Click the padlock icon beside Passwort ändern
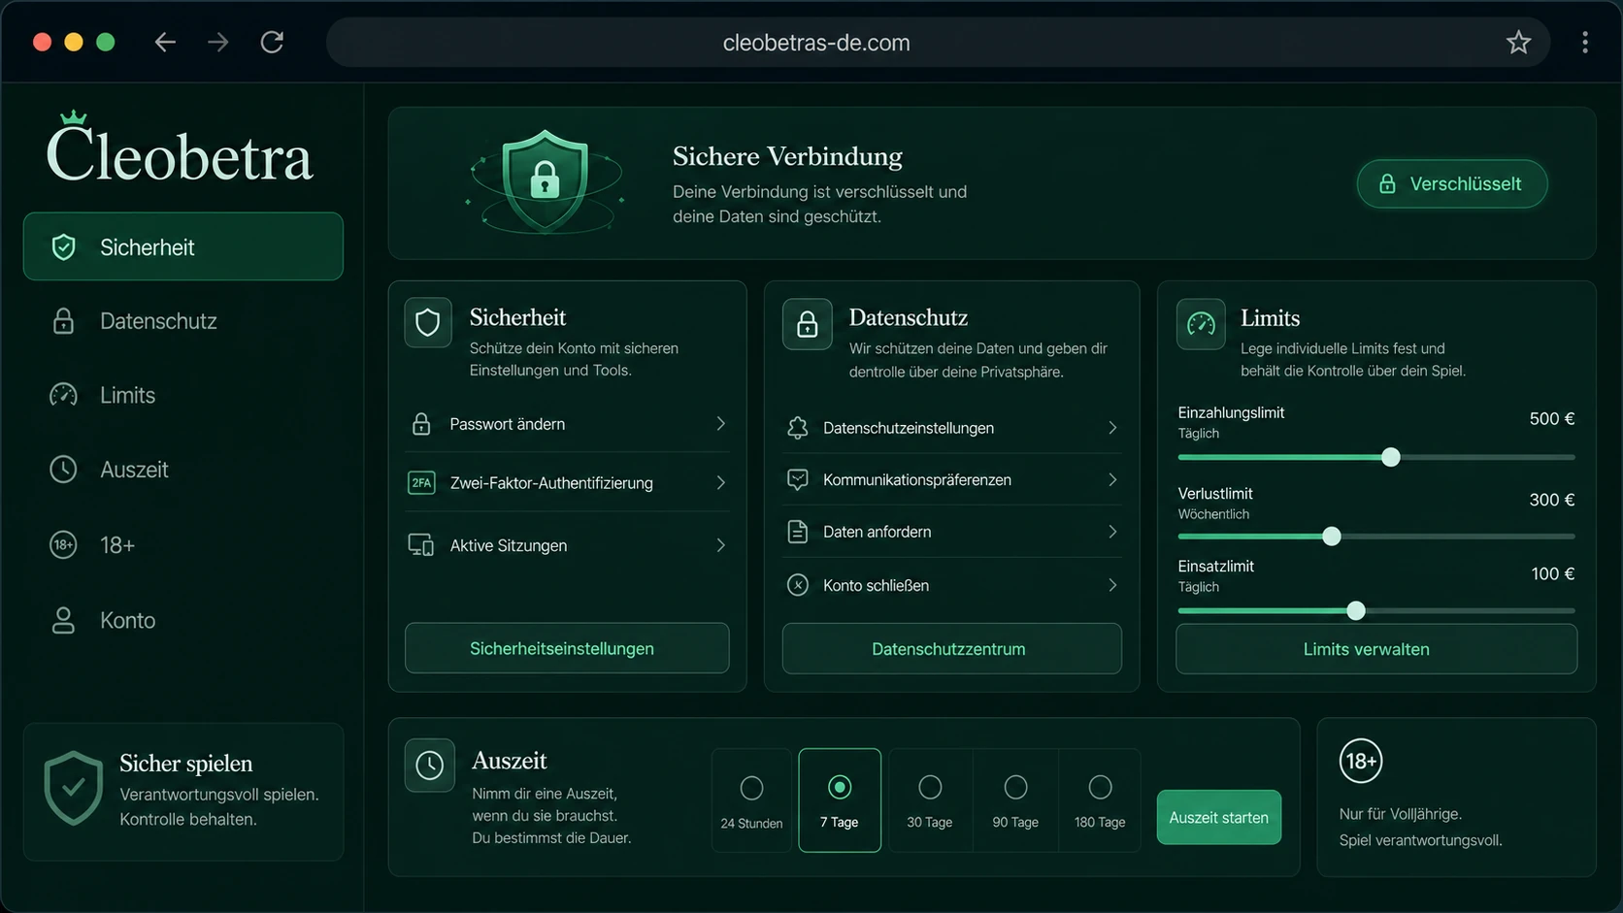1623x913 pixels. coord(421,424)
